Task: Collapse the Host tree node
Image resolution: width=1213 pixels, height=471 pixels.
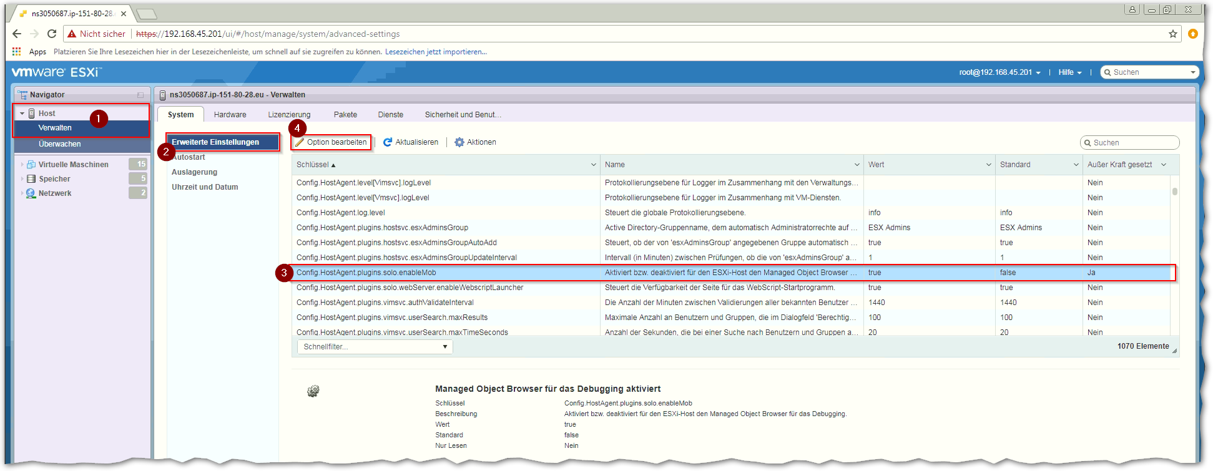Action: click(22, 114)
